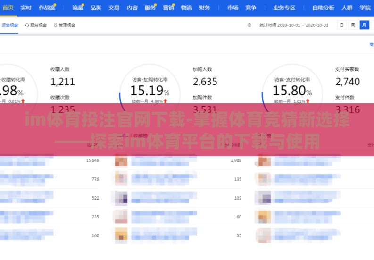Click the value 55 in the add-to-cart ranking
Screen dimensions: 374x260
239,235
